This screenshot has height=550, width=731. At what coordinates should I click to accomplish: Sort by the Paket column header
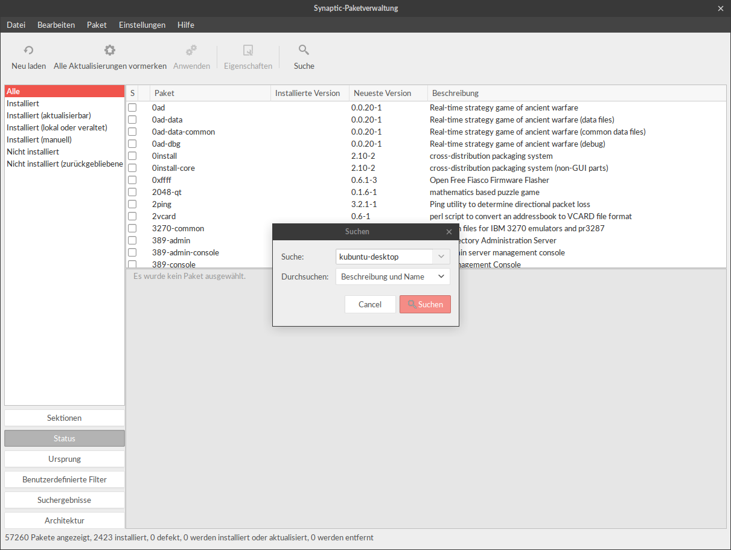210,93
